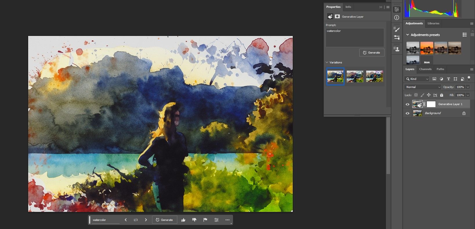Open the Libraries tab
Viewport: 475px width, 229px height.
pos(433,23)
